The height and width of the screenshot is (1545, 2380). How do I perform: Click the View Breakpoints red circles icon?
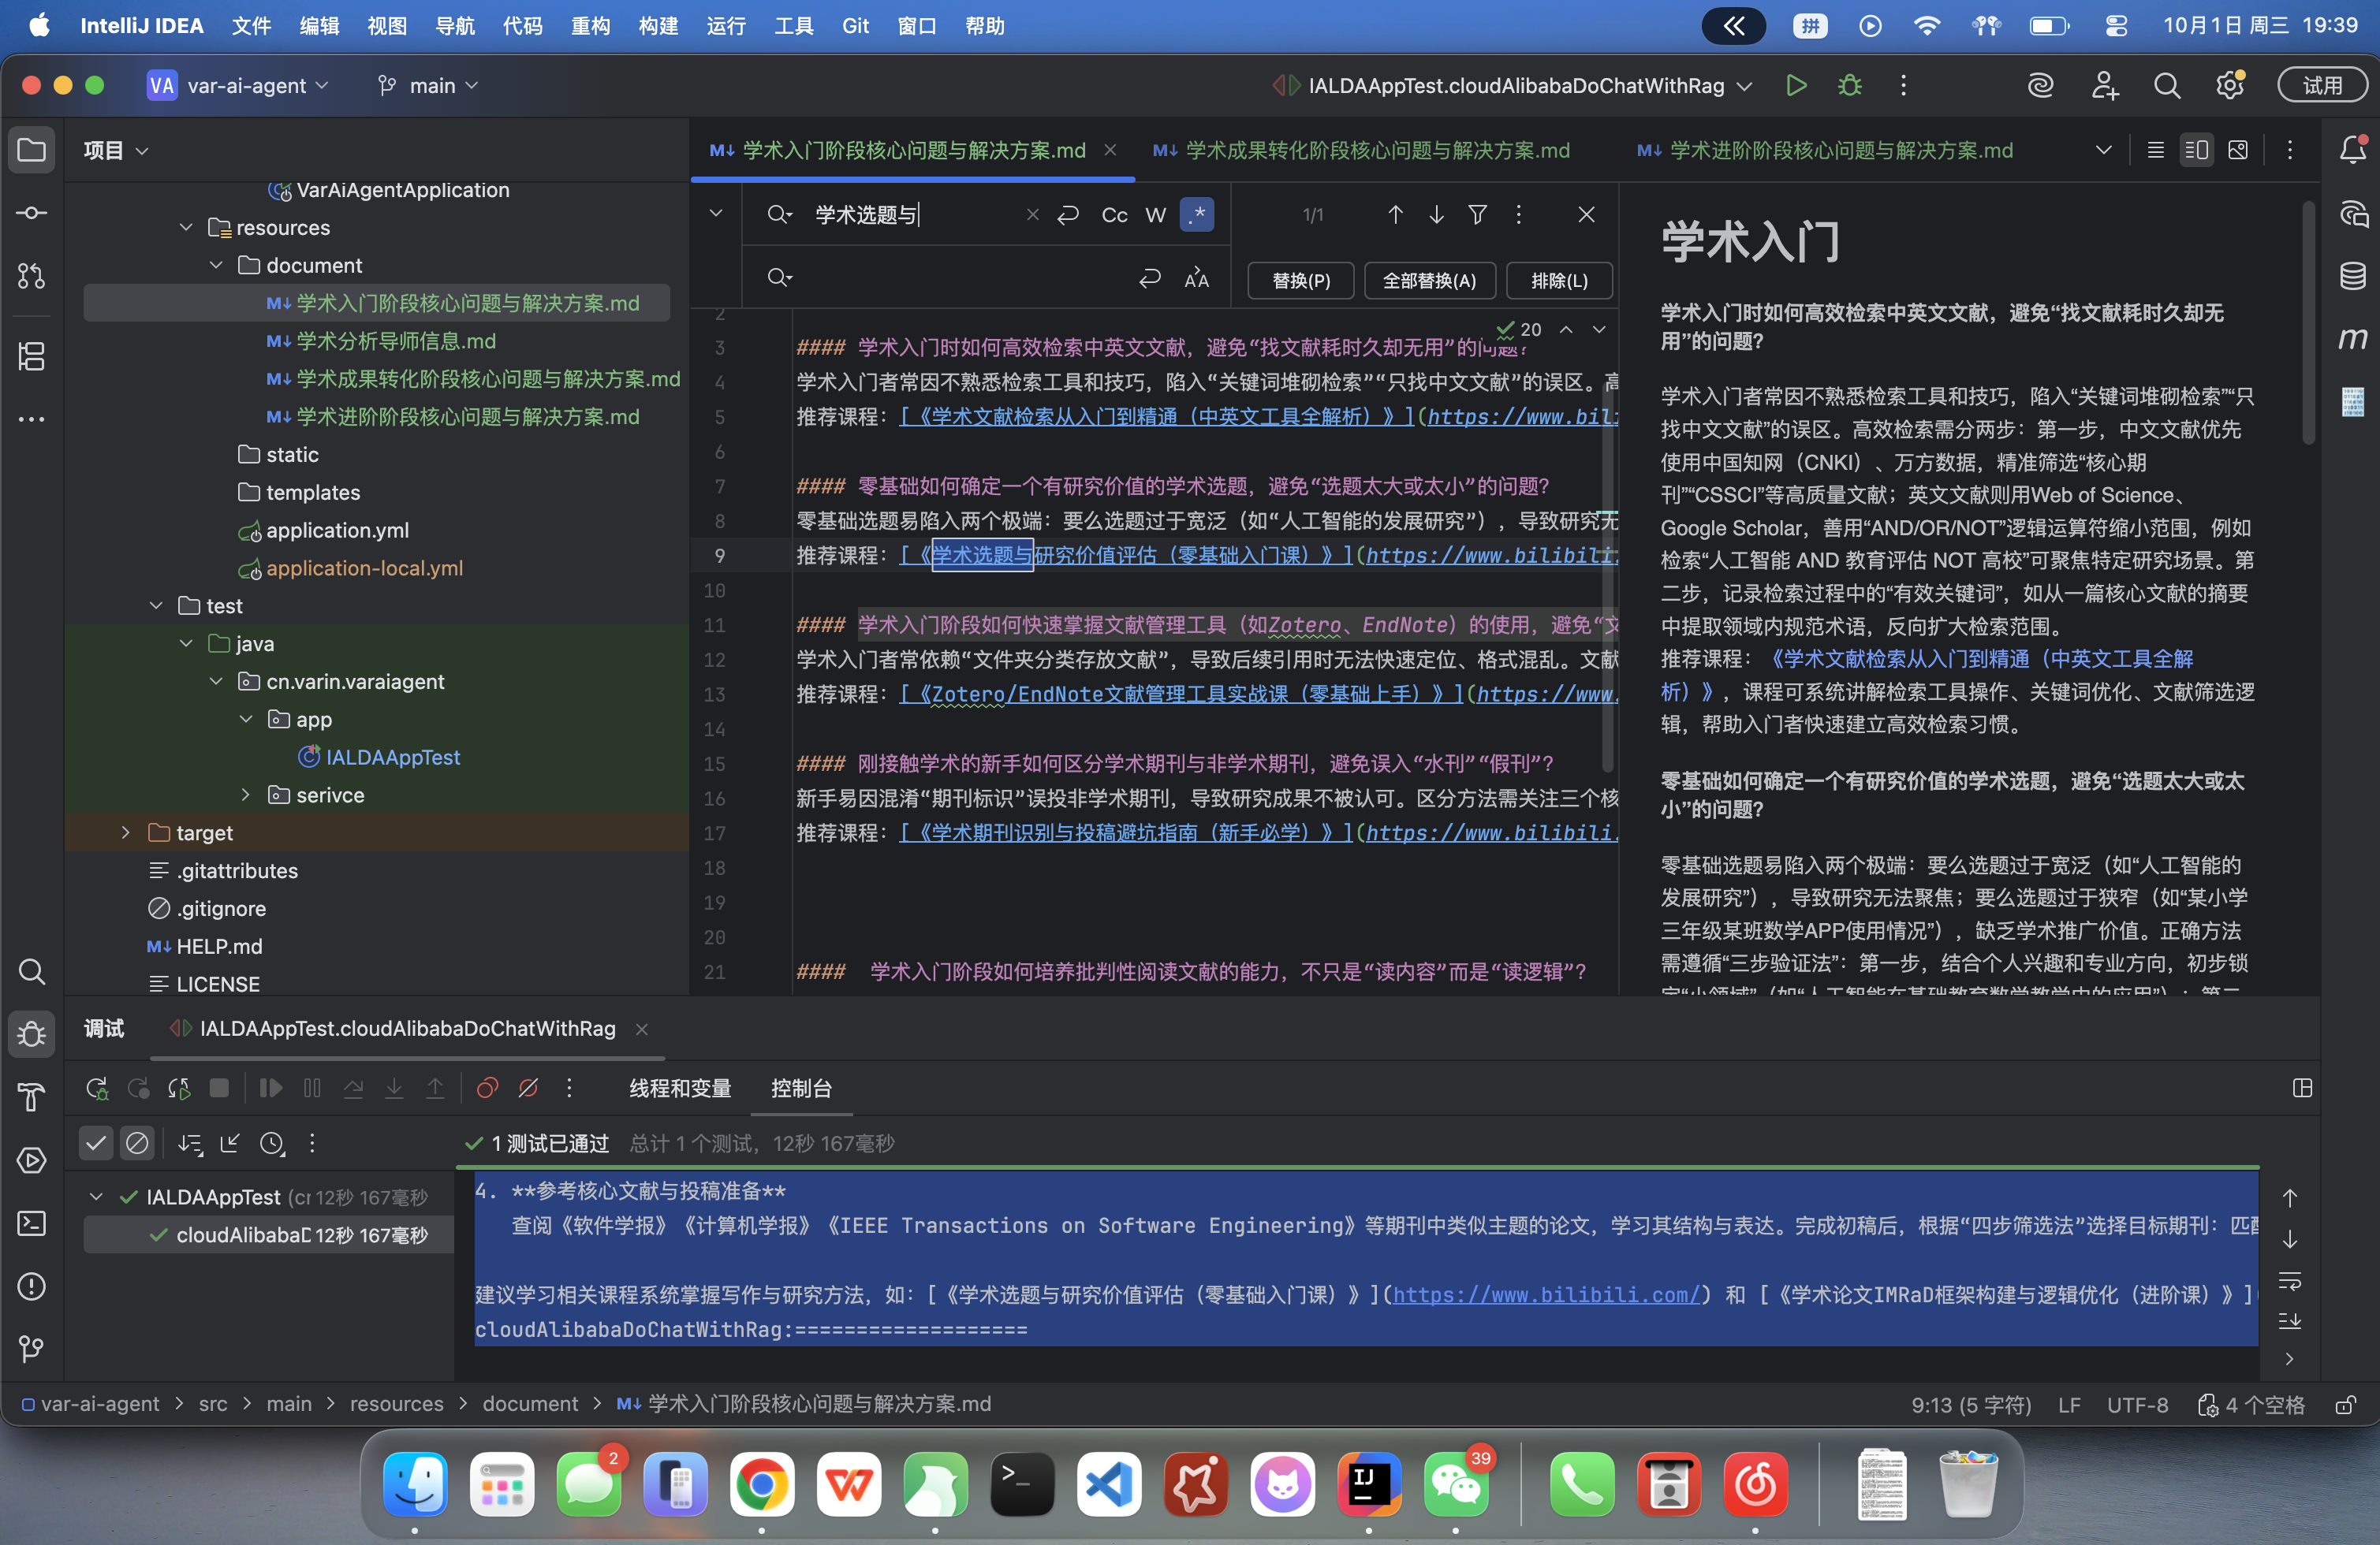click(487, 1089)
